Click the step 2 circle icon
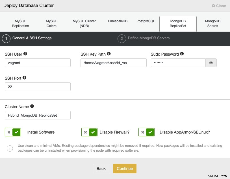 pyautogui.click(x=122, y=39)
